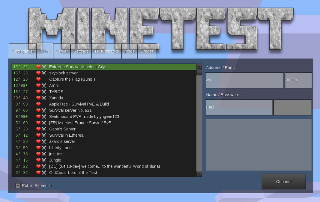Select the Extreme Survival Minetest City server
The image size is (320, 202).
(x=77, y=67)
